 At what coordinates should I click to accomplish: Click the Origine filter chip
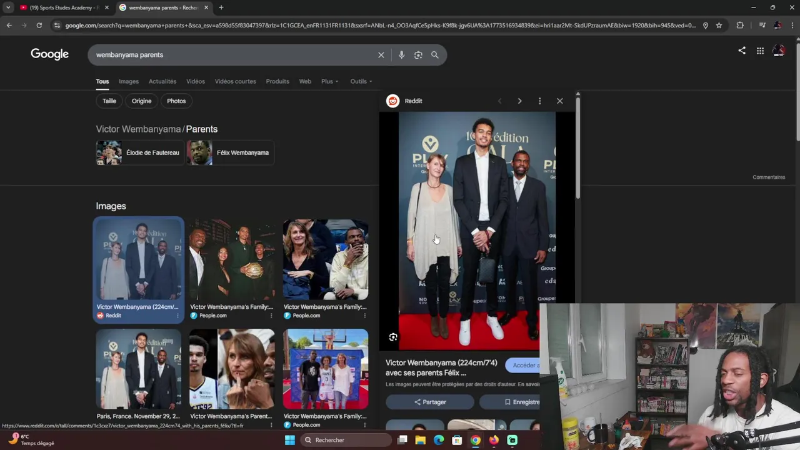click(x=141, y=101)
